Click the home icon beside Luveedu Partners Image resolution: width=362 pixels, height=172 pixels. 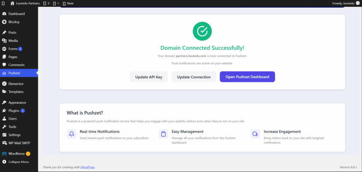point(12,4)
